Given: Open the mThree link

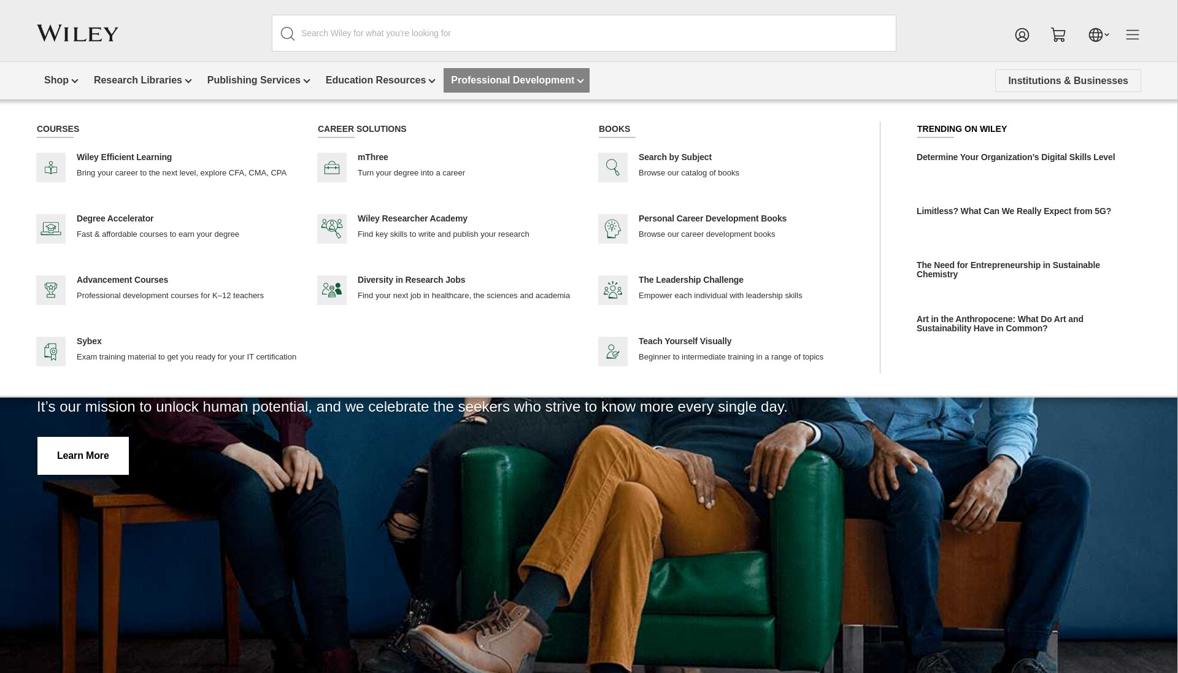Looking at the screenshot, I should click(x=372, y=157).
